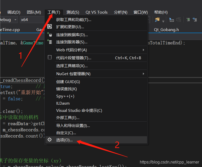
Task: Click the _readChessRecord() code line
Action: [22, 80]
